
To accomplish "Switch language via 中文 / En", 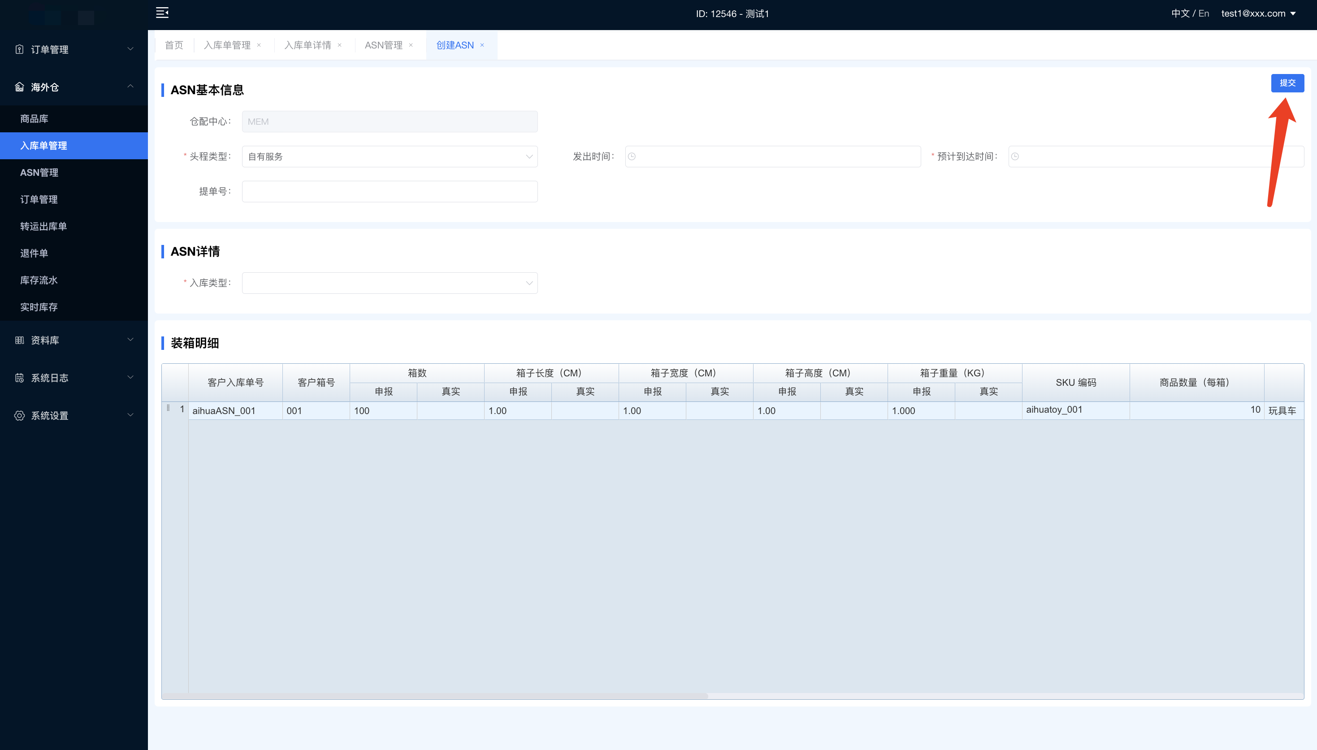I will (x=1190, y=13).
